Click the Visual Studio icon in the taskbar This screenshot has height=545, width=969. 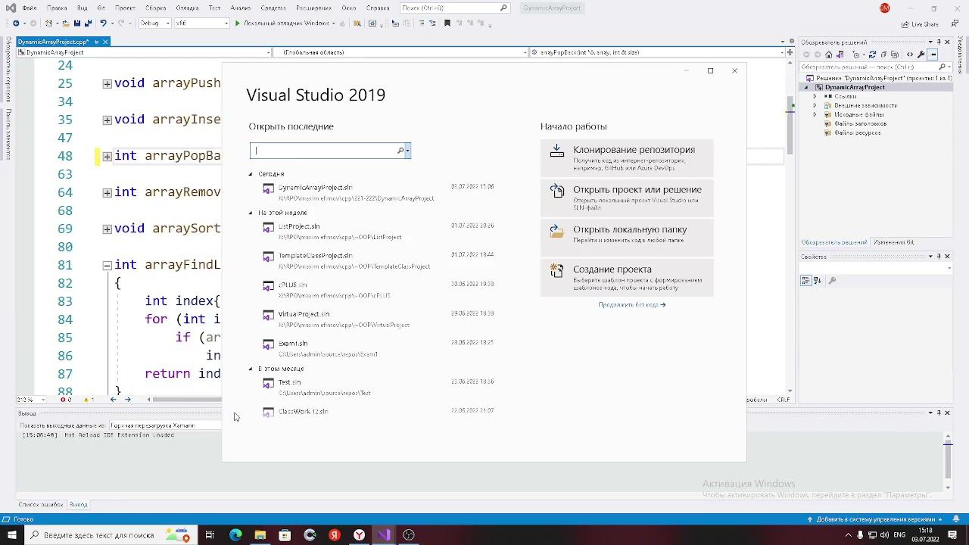pyautogui.click(x=384, y=535)
